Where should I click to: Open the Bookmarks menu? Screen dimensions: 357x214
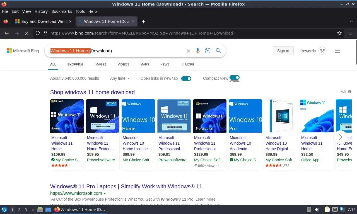tap(62, 11)
